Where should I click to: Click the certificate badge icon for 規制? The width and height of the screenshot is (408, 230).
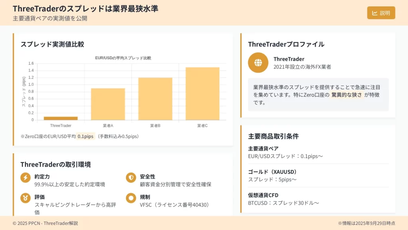[x=131, y=198]
